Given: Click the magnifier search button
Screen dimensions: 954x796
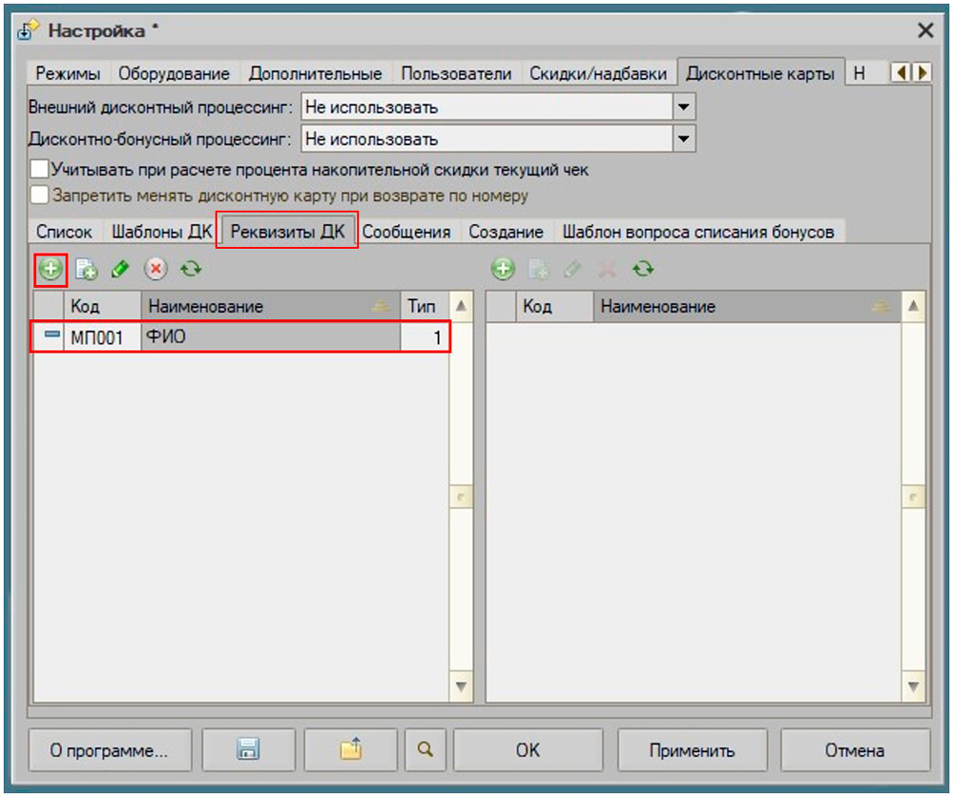Looking at the screenshot, I should (425, 750).
